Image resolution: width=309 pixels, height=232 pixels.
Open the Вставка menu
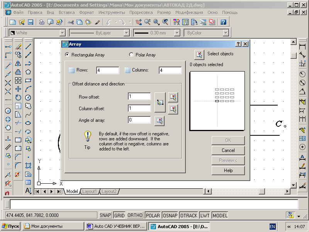click(x=66, y=12)
